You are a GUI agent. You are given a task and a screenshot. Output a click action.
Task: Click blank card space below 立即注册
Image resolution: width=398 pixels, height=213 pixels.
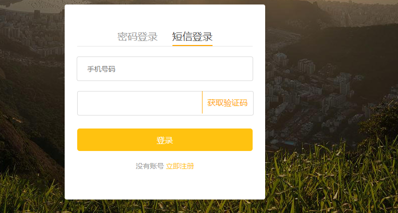click(164, 186)
